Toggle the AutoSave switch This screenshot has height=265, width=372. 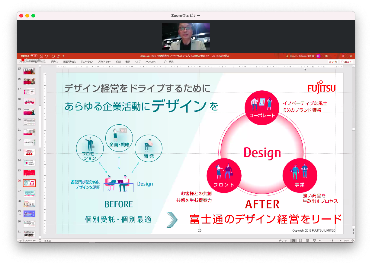coord(34,56)
